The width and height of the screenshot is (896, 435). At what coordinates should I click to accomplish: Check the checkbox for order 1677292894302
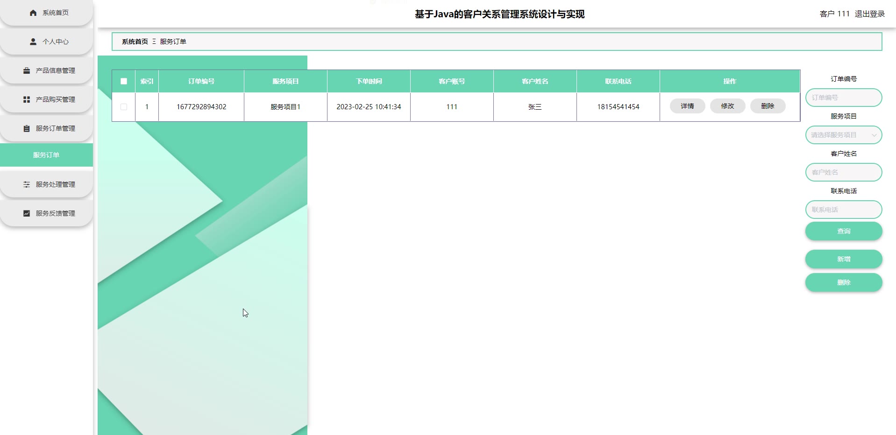tap(124, 107)
